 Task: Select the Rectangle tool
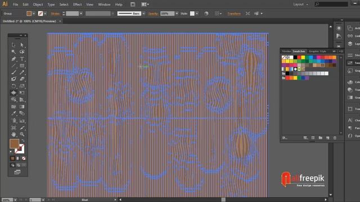[22, 66]
